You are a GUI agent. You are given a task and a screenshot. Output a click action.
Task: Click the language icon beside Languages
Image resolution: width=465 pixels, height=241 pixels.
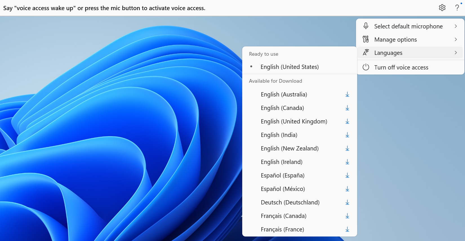tap(366, 53)
